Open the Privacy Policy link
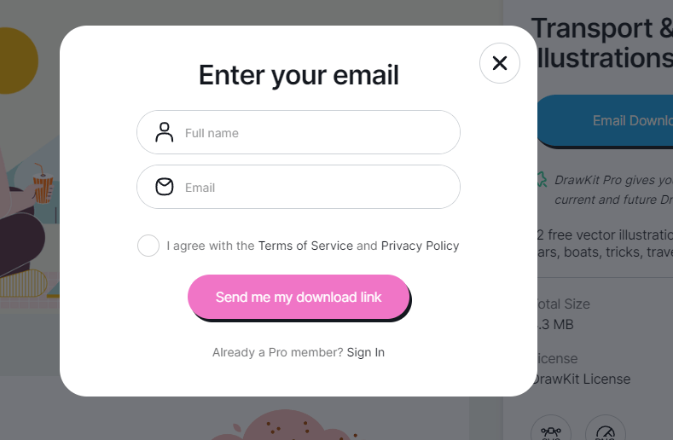This screenshot has width=673, height=440. click(420, 246)
